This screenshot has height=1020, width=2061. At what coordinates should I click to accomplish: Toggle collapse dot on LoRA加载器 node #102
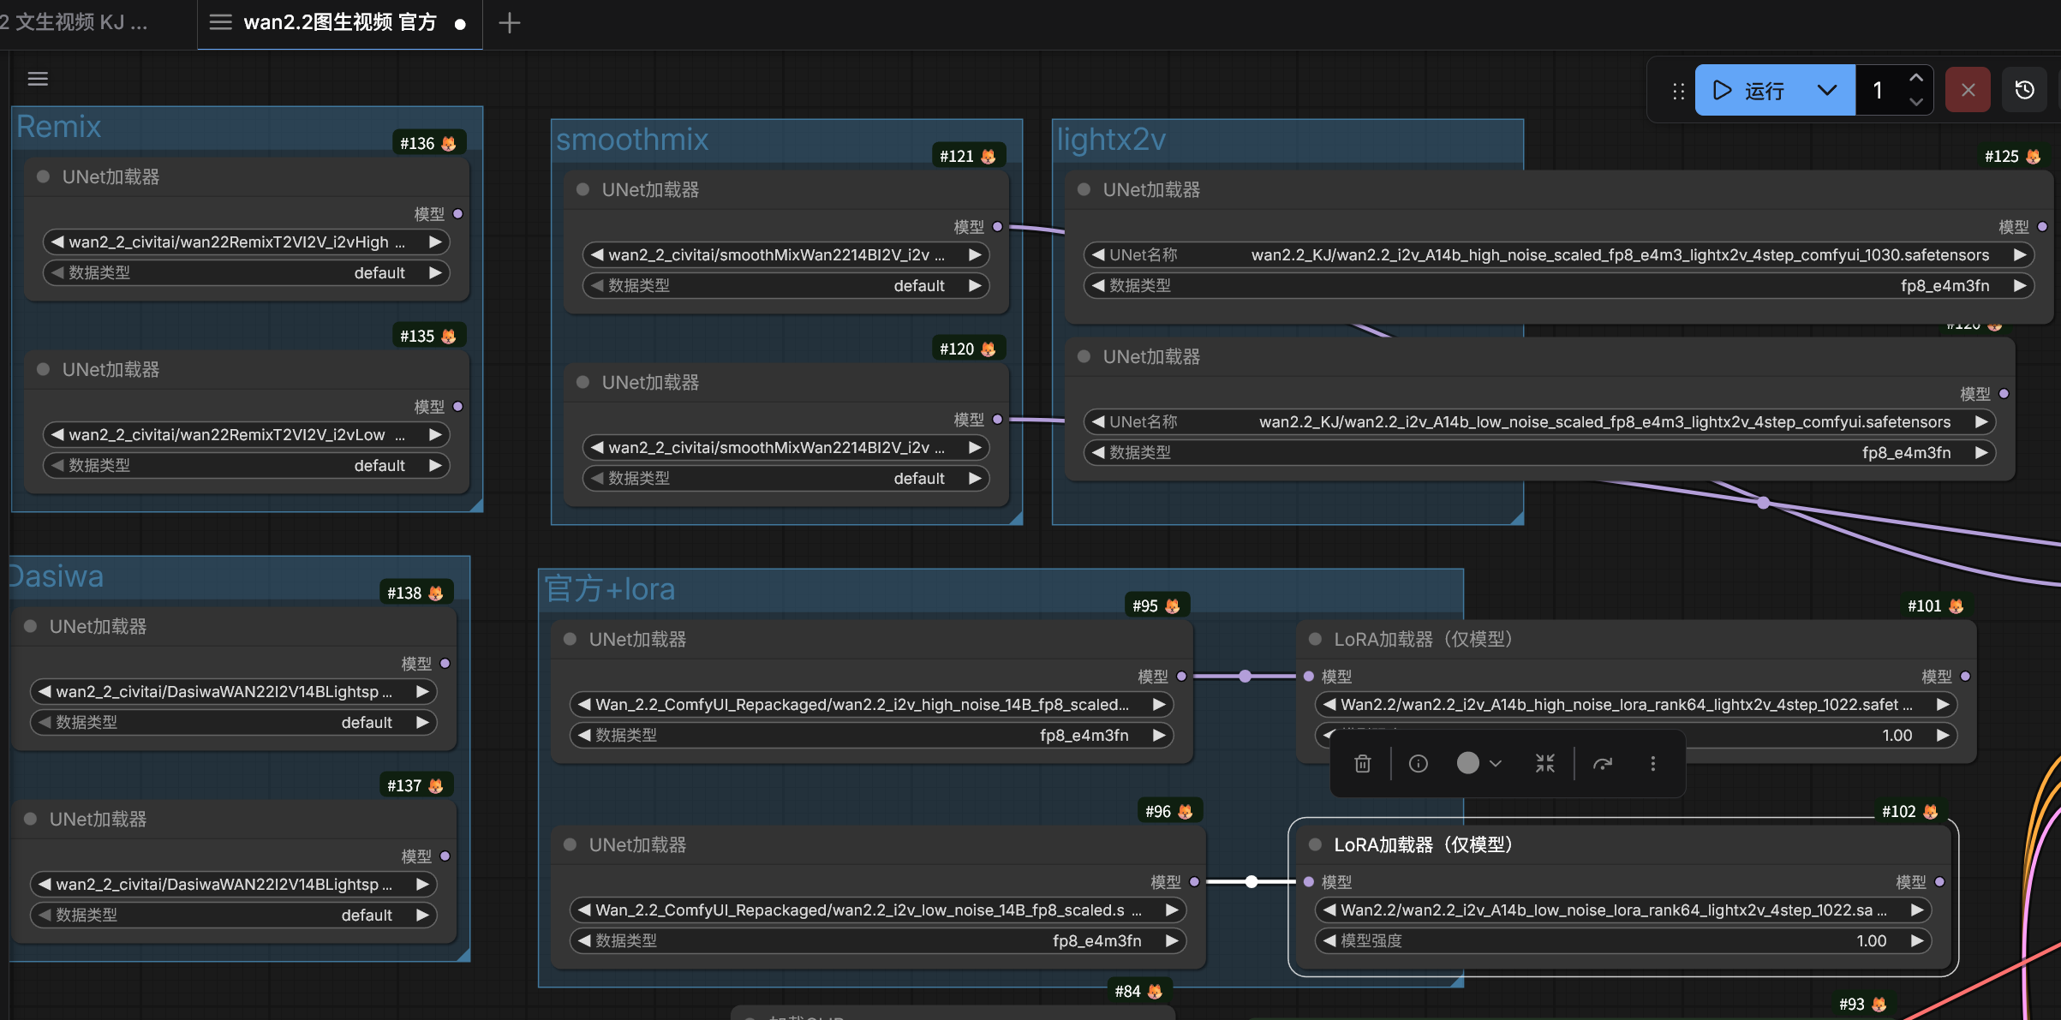(x=1315, y=844)
